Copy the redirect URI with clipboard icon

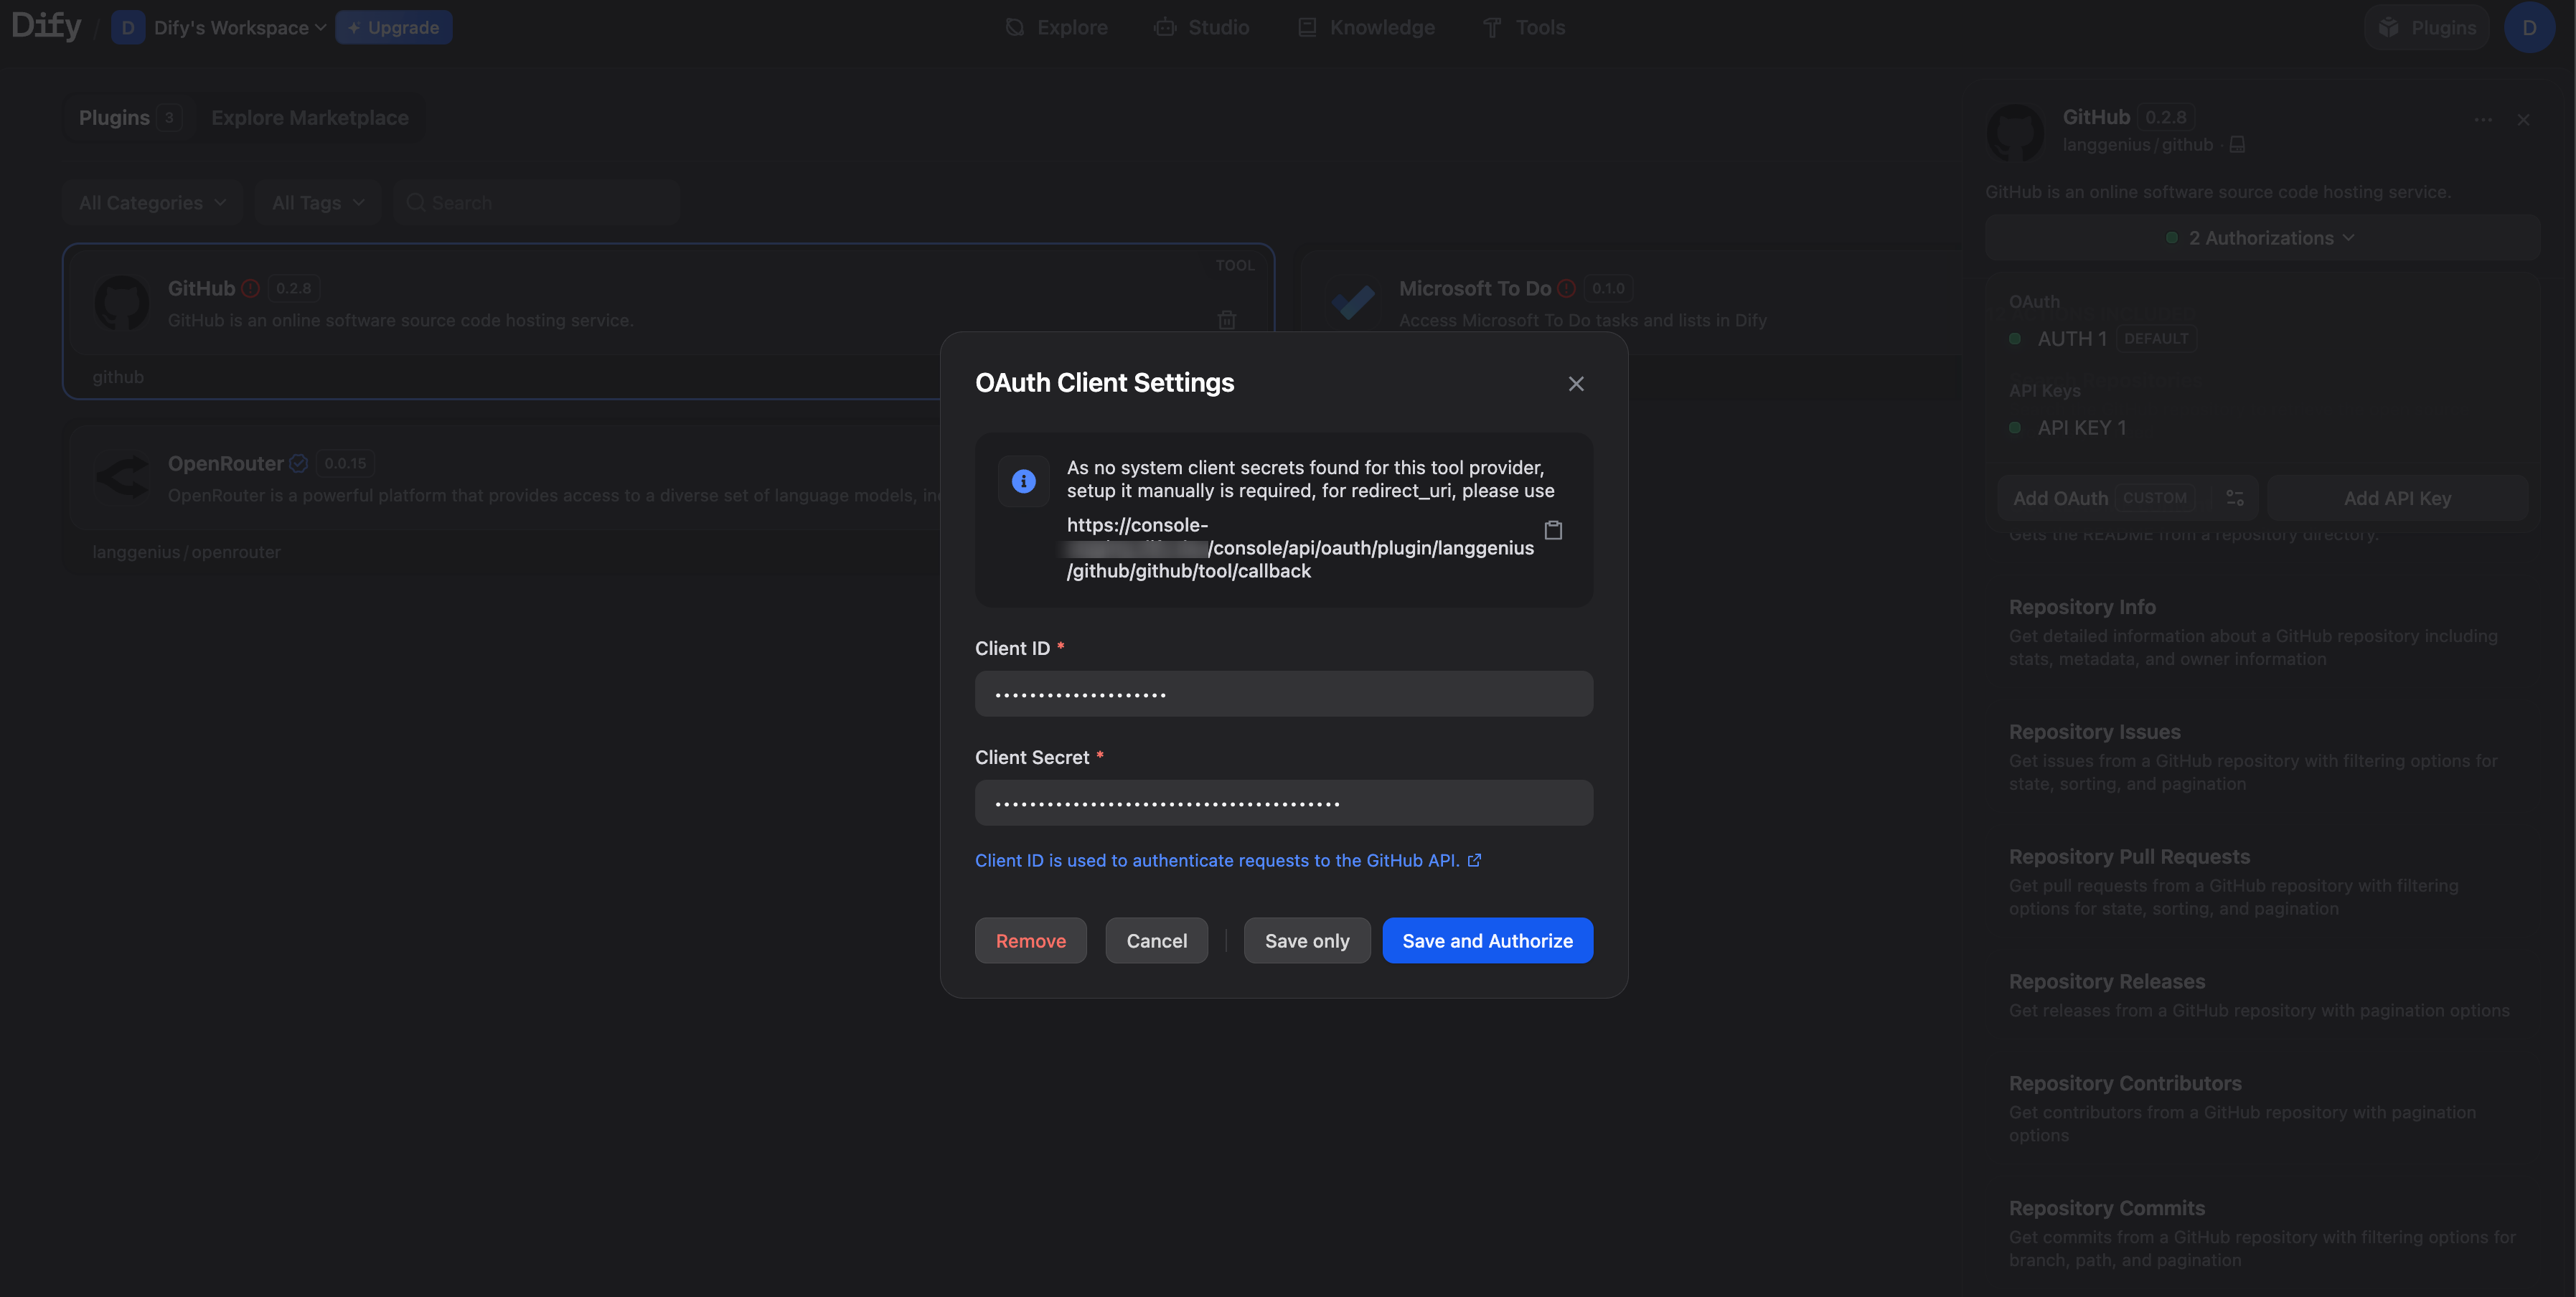pos(1553,530)
